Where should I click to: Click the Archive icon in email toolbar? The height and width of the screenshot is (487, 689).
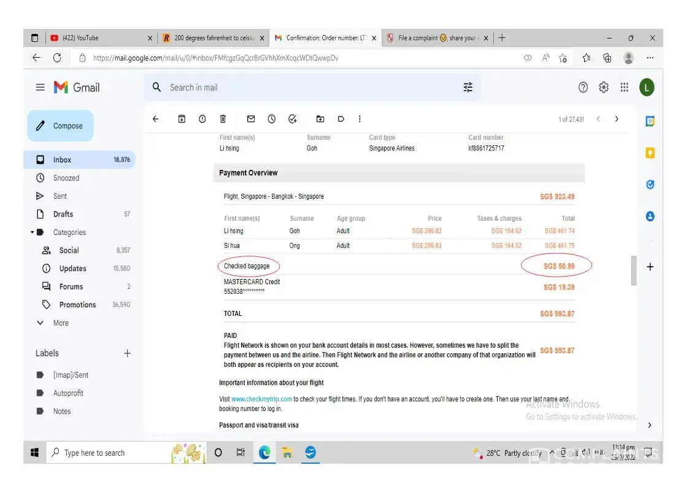(182, 119)
